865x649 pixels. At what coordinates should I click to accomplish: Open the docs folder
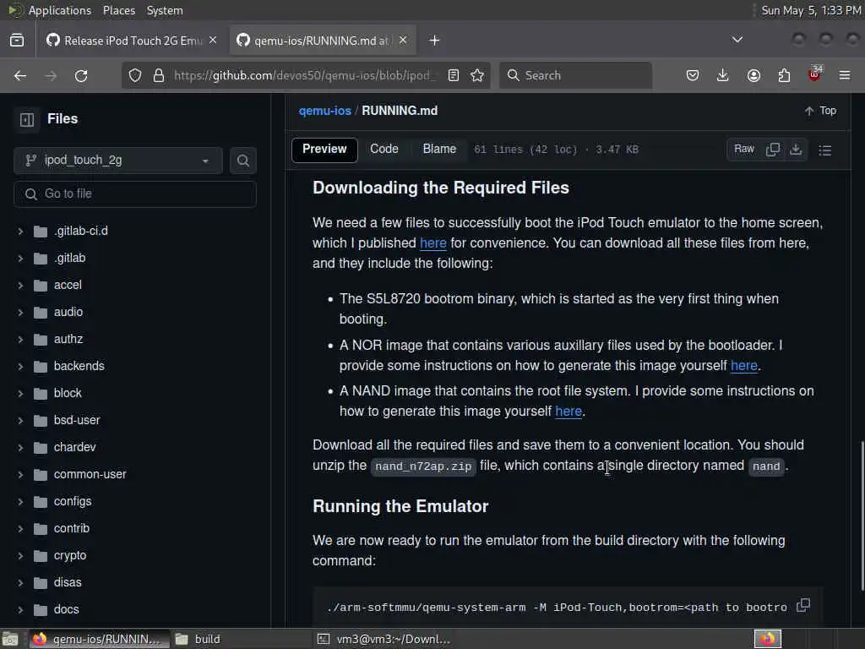click(66, 610)
